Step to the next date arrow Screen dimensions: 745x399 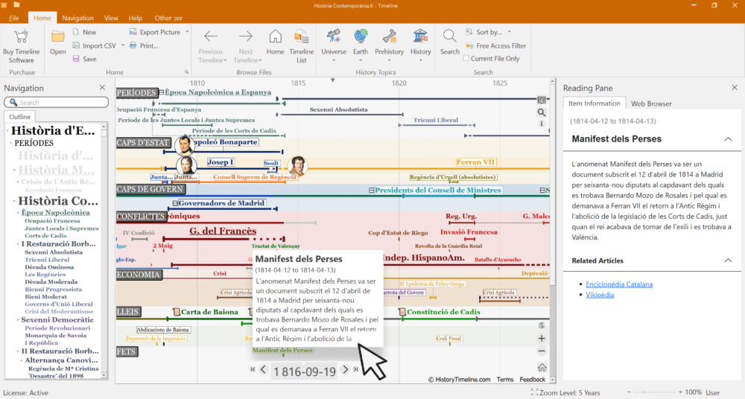(x=346, y=369)
